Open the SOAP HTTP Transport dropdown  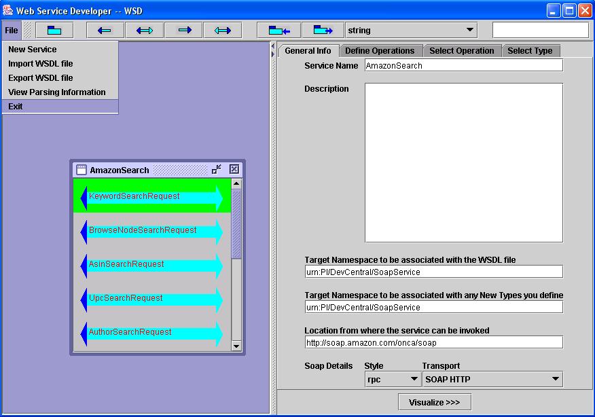coord(493,379)
